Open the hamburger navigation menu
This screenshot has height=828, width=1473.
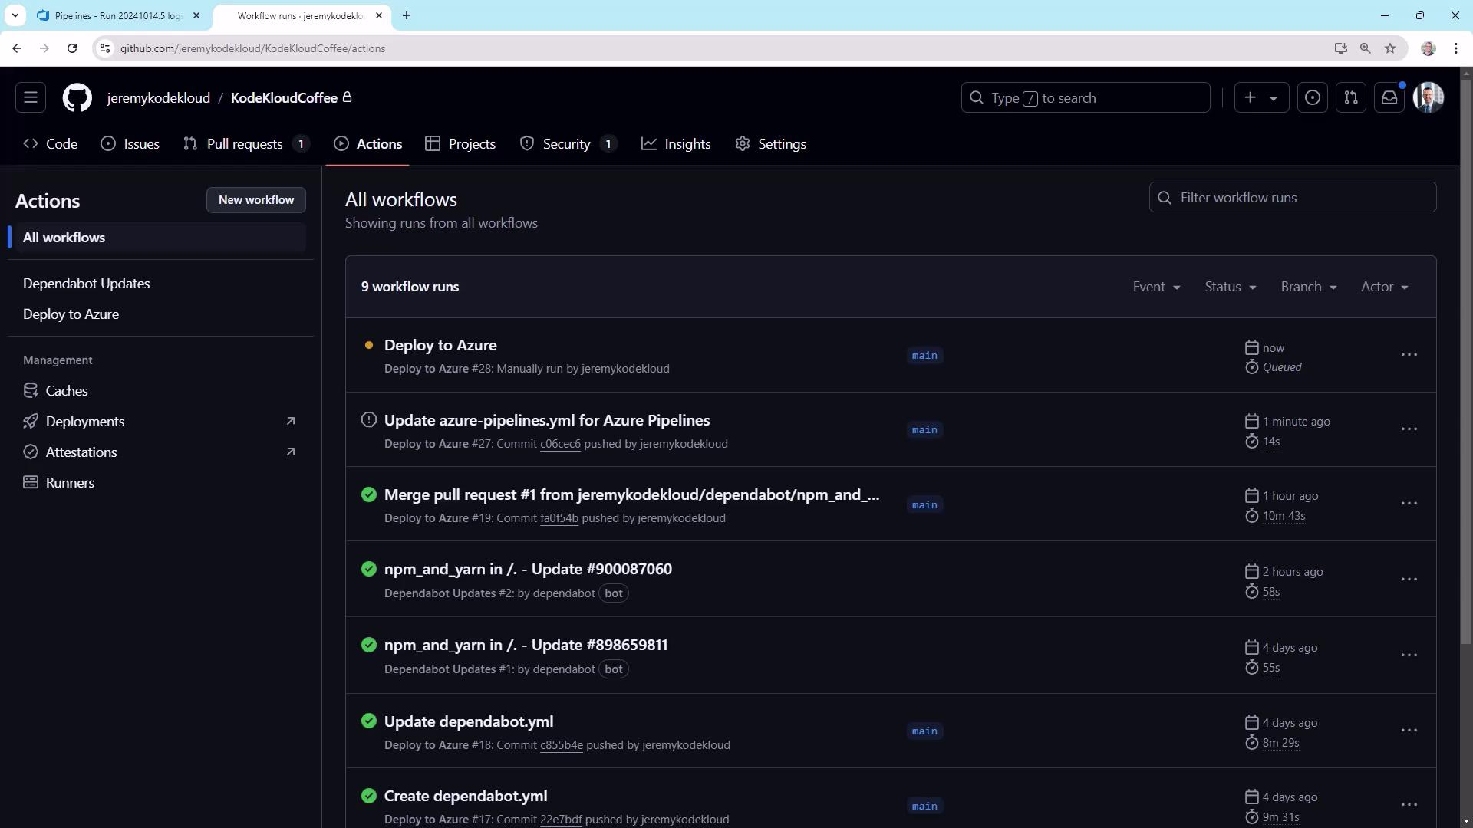click(x=31, y=98)
